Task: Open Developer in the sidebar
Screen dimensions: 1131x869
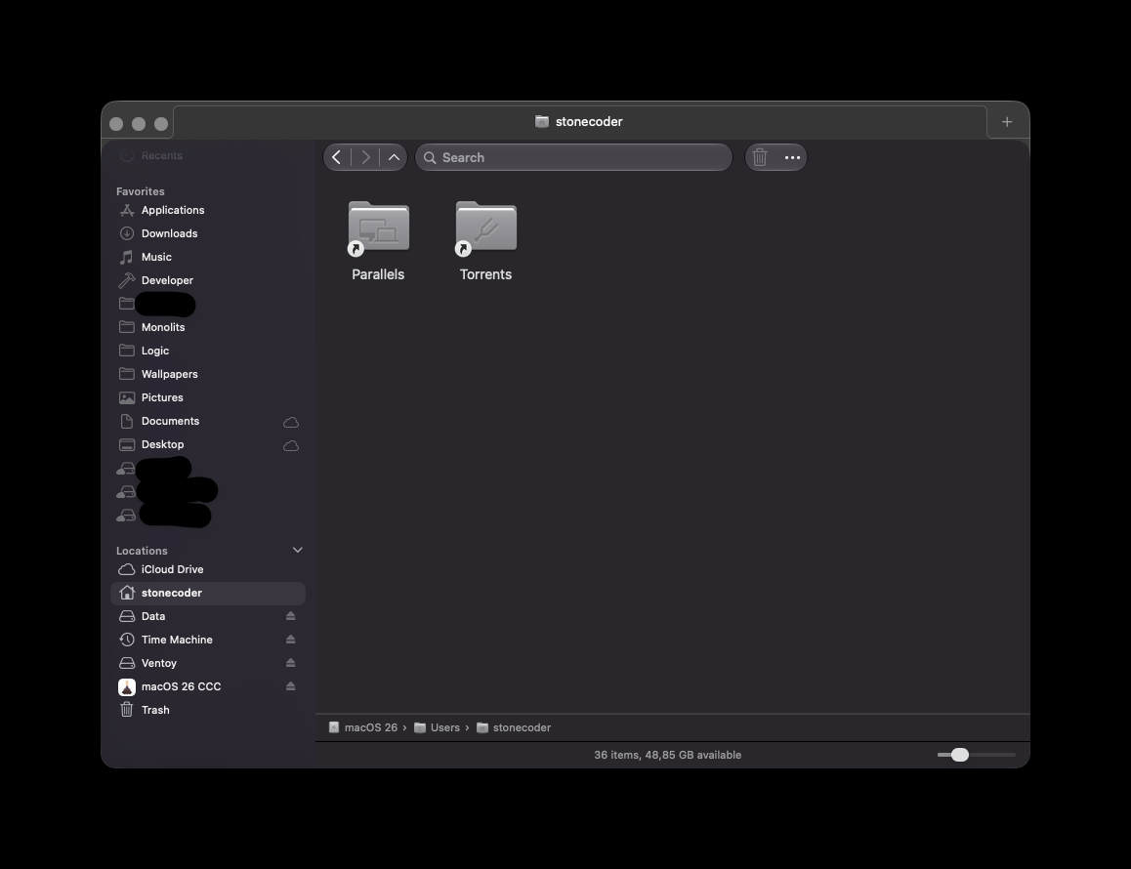Action: click(208, 280)
